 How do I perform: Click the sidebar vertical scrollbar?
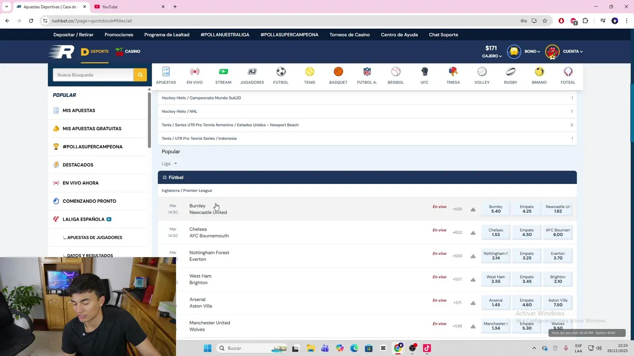tap(149, 120)
